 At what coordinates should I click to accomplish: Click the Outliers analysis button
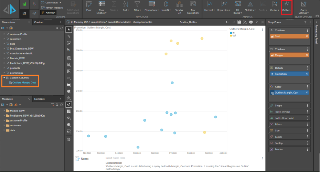point(287,7)
